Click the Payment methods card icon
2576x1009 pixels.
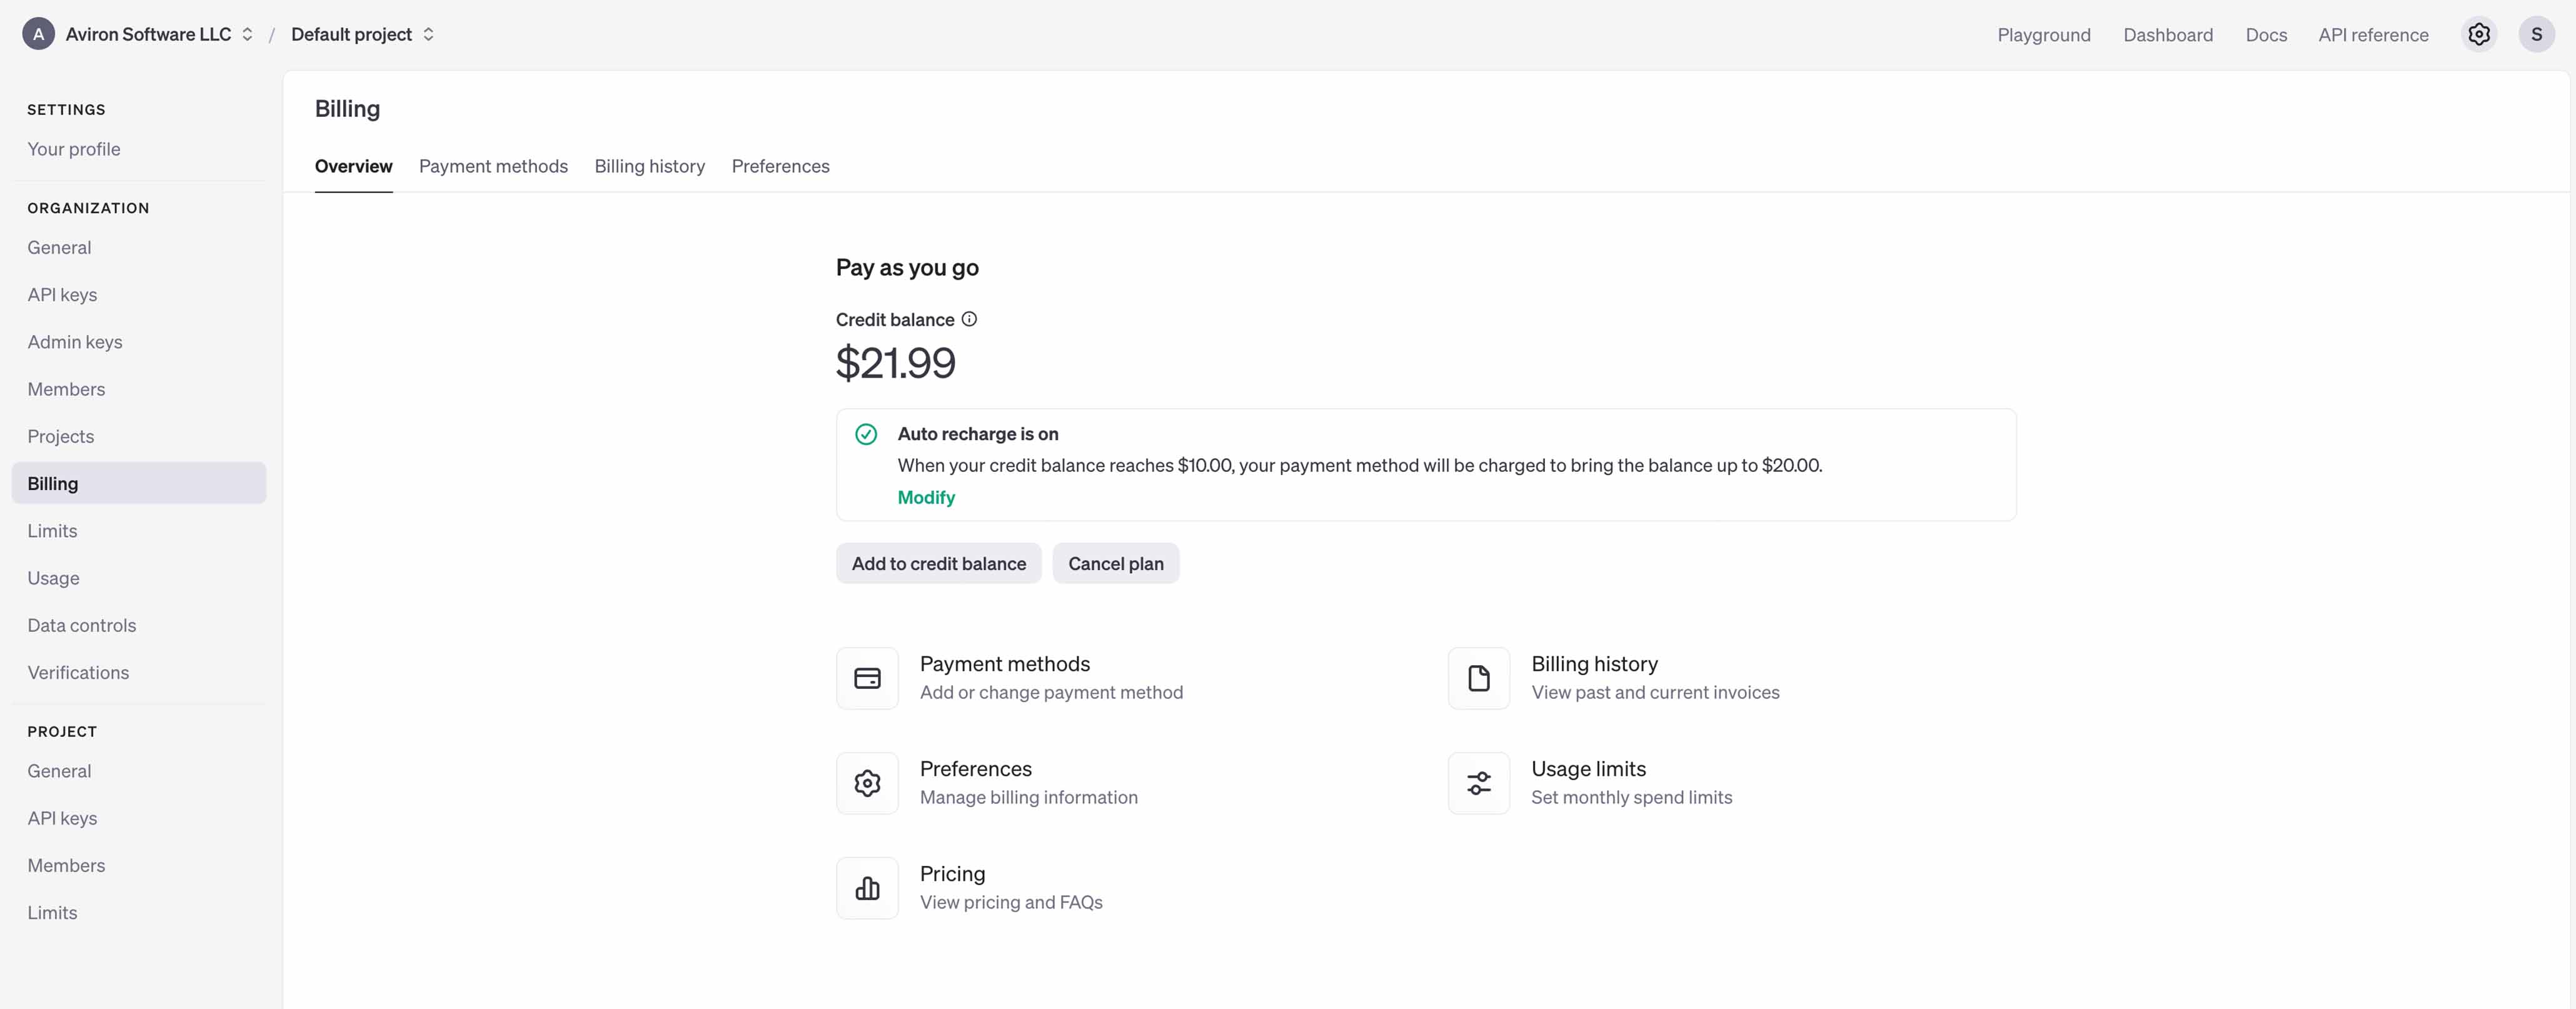(x=867, y=678)
